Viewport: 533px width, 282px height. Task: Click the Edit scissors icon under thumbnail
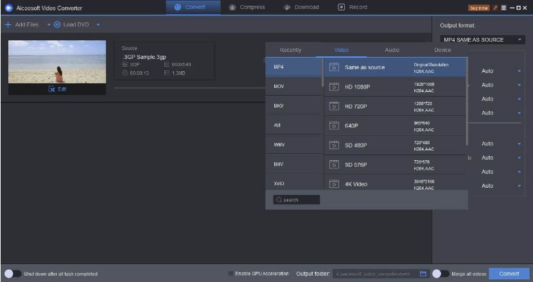click(x=53, y=89)
